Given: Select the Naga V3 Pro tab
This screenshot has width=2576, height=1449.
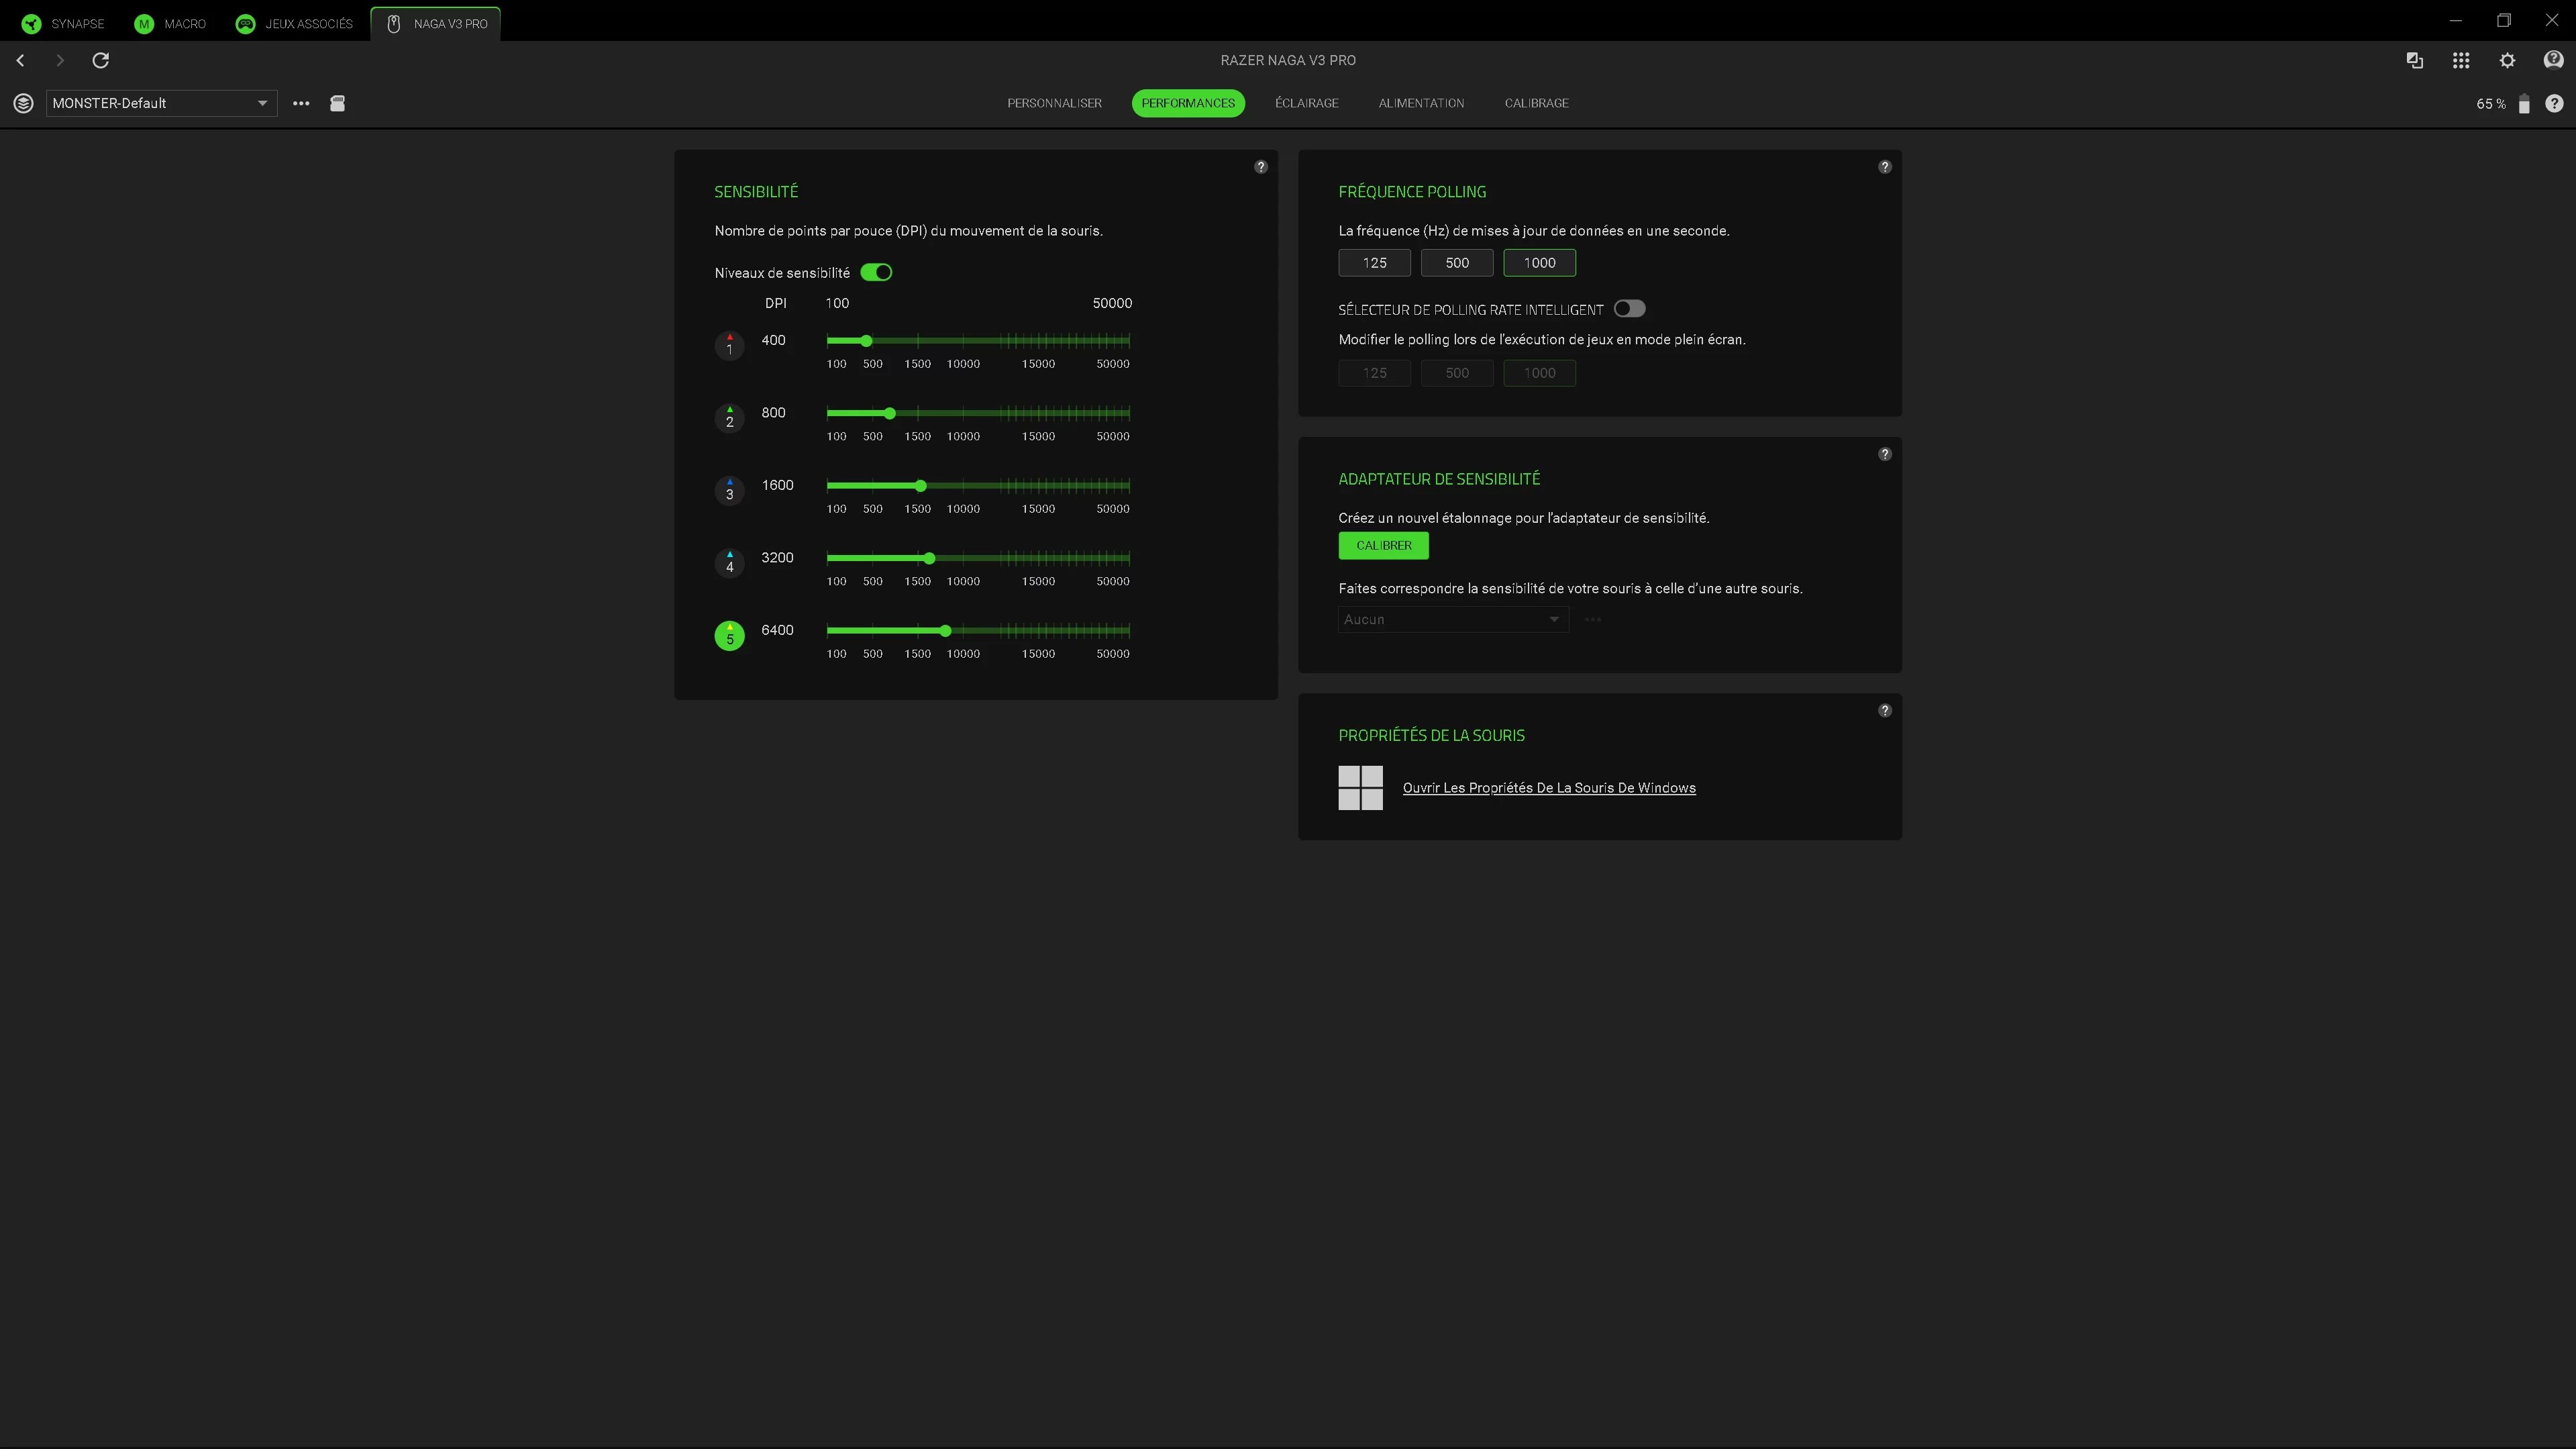Looking at the screenshot, I should pyautogui.click(x=436, y=24).
